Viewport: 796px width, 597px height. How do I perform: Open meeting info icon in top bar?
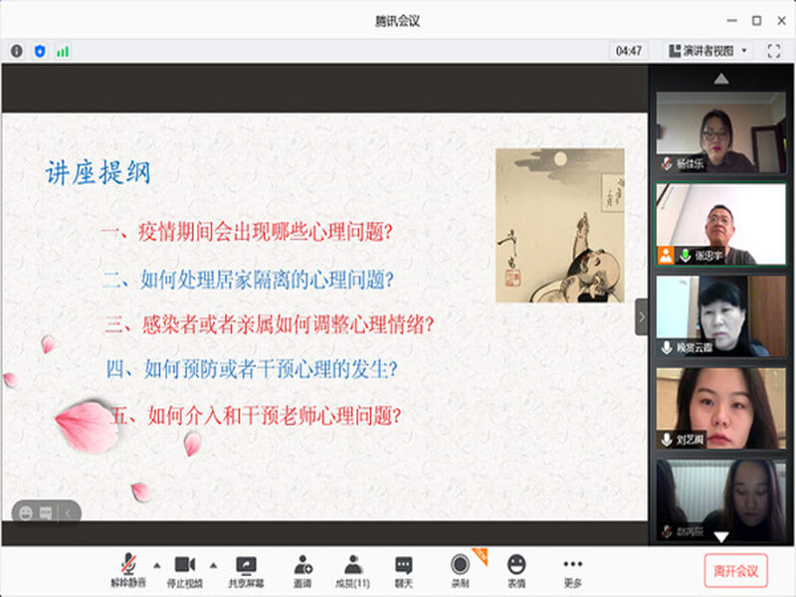(x=17, y=51)
